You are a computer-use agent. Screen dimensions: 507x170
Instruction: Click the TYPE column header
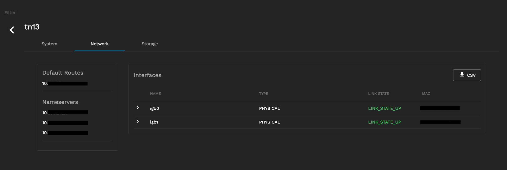pos(264,94)
